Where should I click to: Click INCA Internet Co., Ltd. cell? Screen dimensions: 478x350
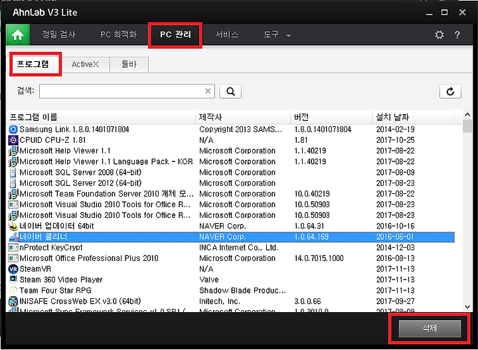(x=238, y=248)
